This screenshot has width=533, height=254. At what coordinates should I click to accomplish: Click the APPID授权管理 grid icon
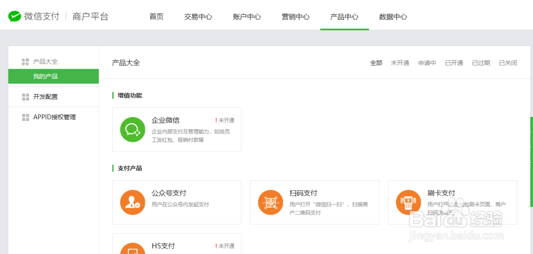(x=26, y=117)
